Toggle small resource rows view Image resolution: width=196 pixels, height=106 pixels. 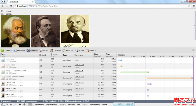point(15,104)
